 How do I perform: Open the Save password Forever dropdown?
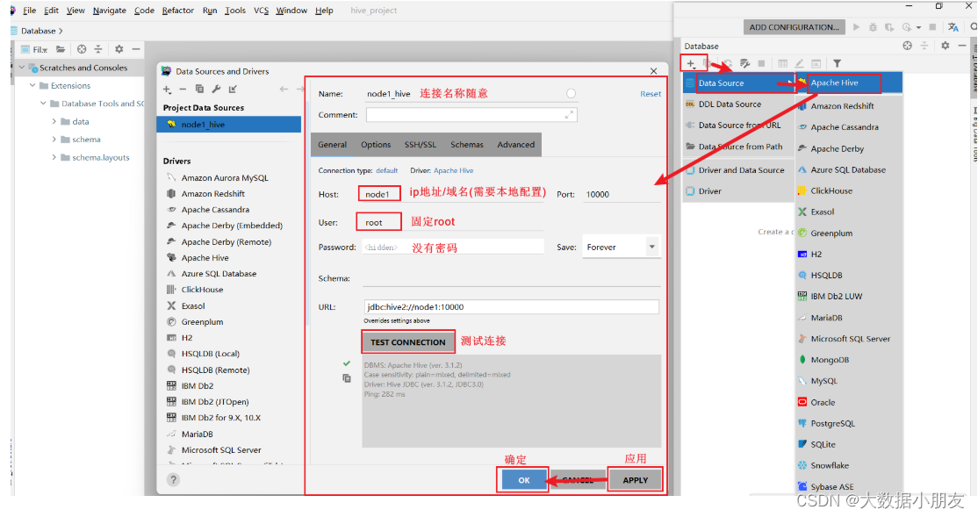[620, 247]
